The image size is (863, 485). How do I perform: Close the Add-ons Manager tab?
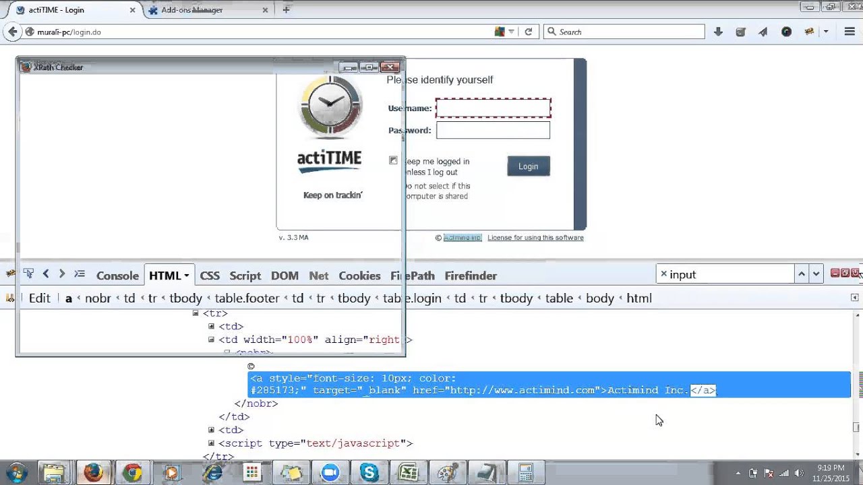point(265,10)
